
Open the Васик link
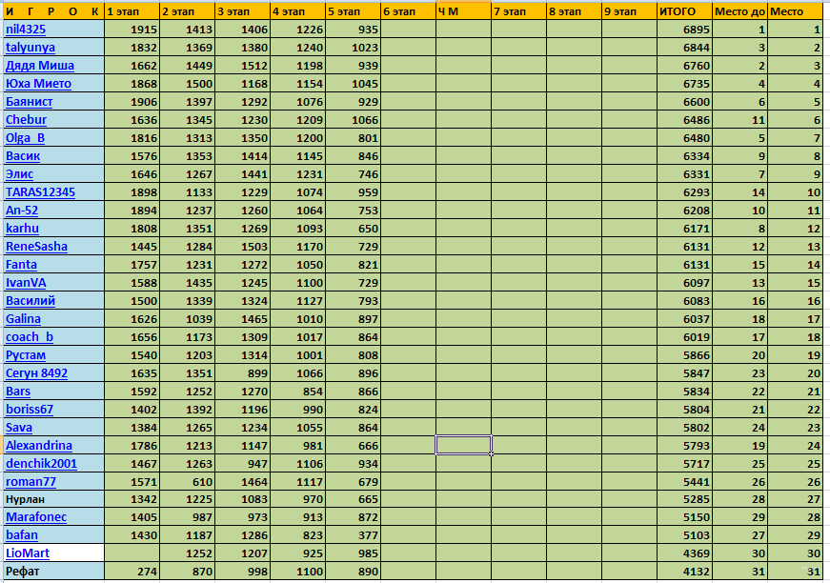23,156
